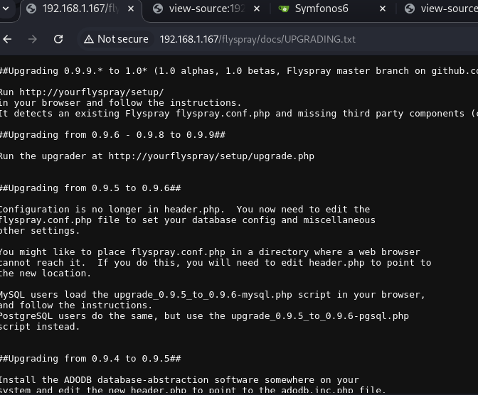Screen dimensions: 478x395
Task: Reload the UPGRADING.txt page
Action: 58,39
